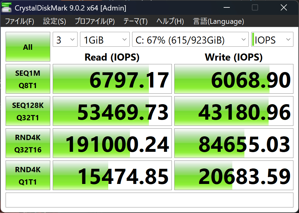
Task: Click the RND4K Q1T1 write result 20683.59
Action: (x=234, y=175)
